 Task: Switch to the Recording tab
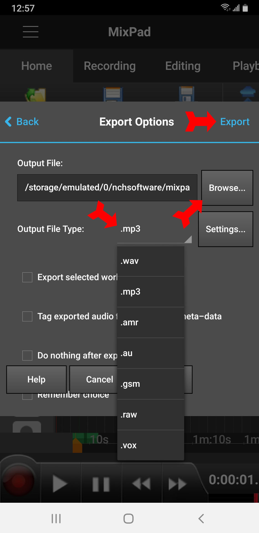[110, 66]
